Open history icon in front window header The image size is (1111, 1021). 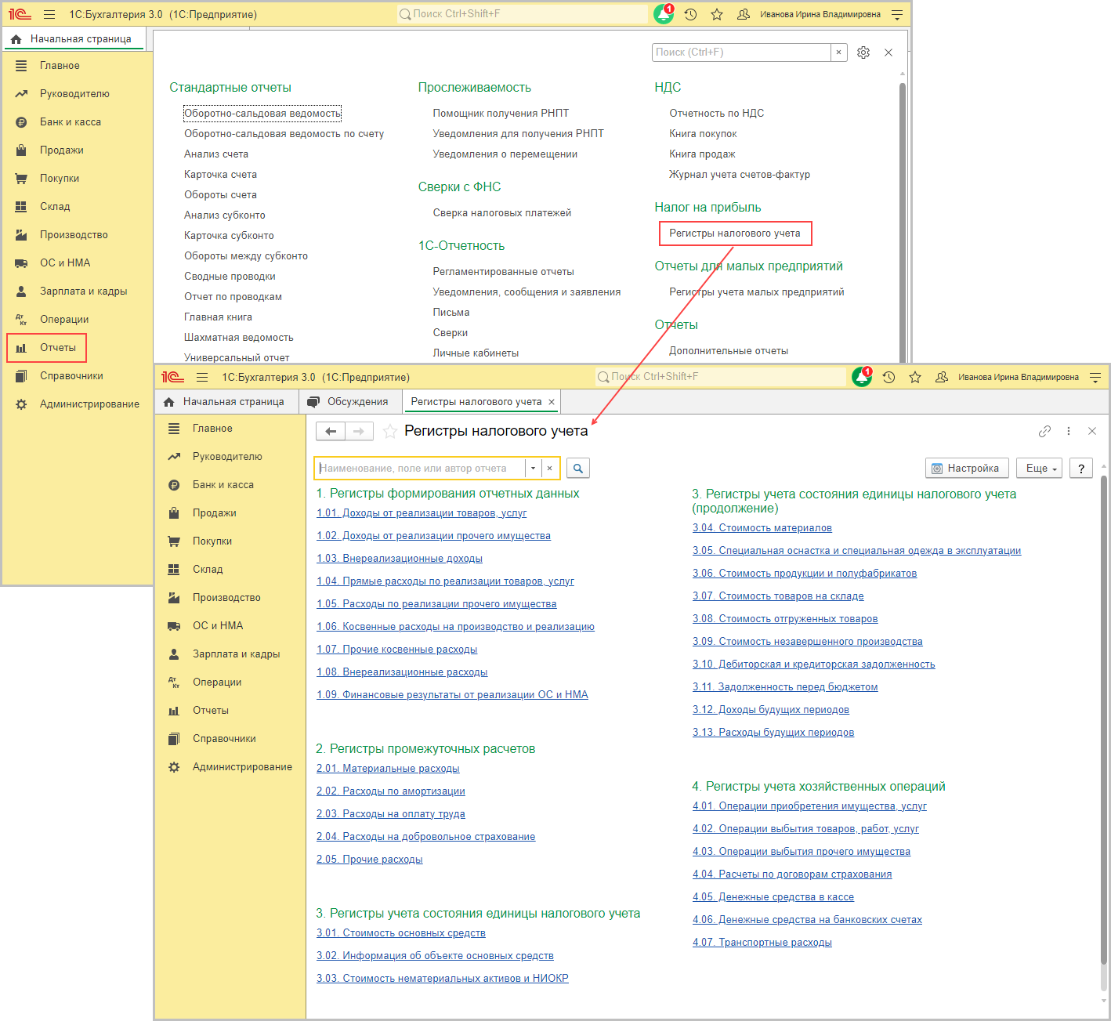tap(888, 377)
